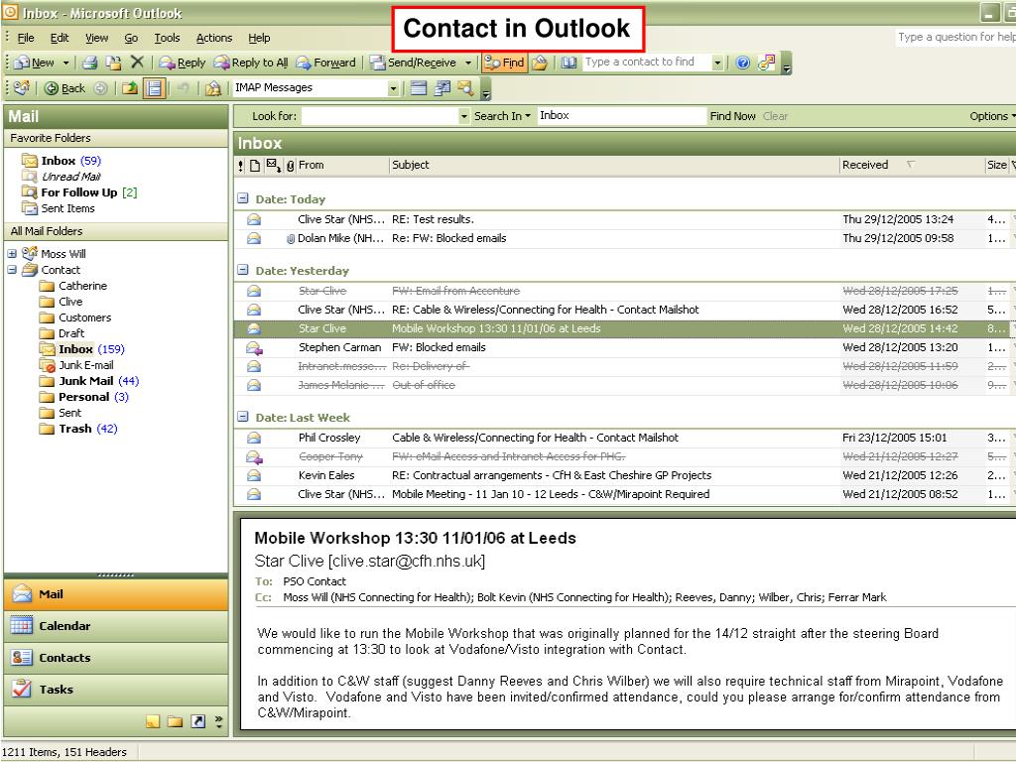Open the File menu

[x=26, y=38]
